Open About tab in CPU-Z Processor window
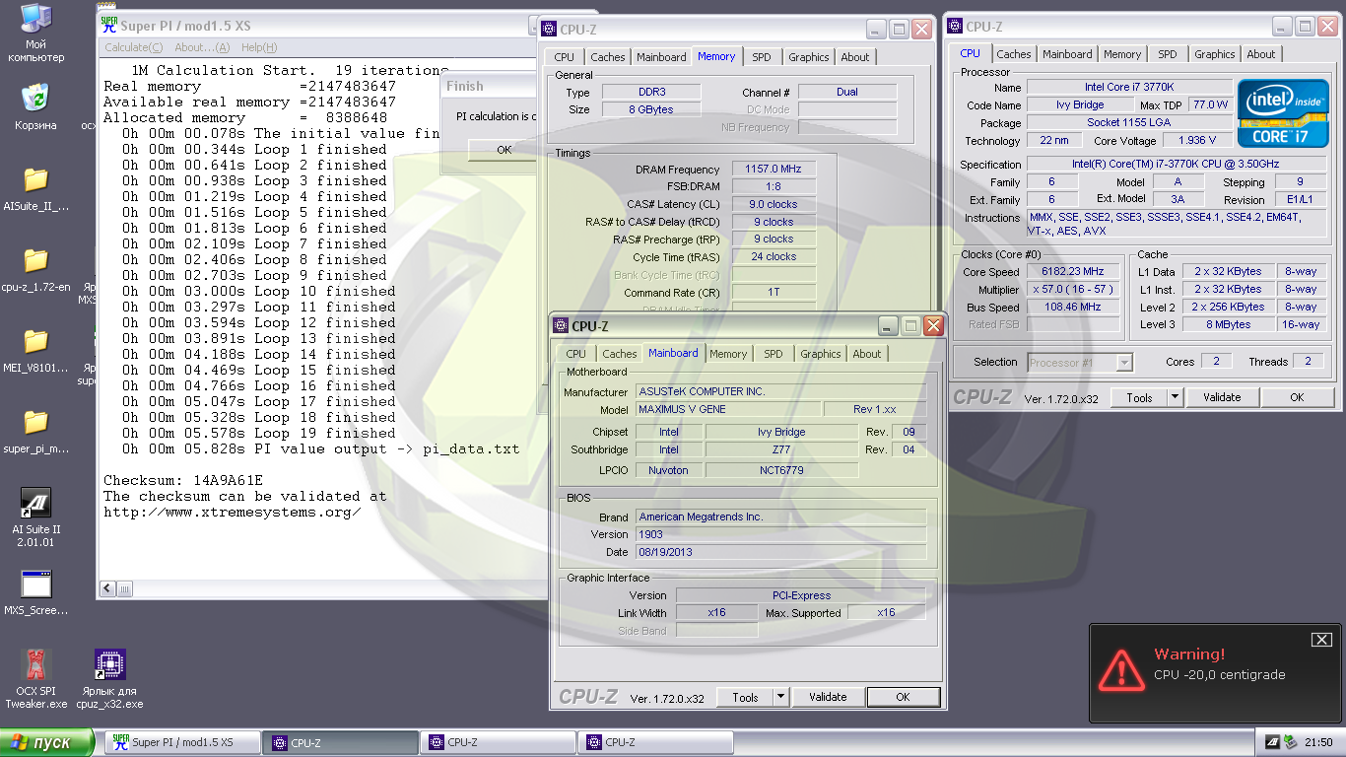Viewport: 1346px width, 757px height. pyautogui.click(x=1261, y=54)
